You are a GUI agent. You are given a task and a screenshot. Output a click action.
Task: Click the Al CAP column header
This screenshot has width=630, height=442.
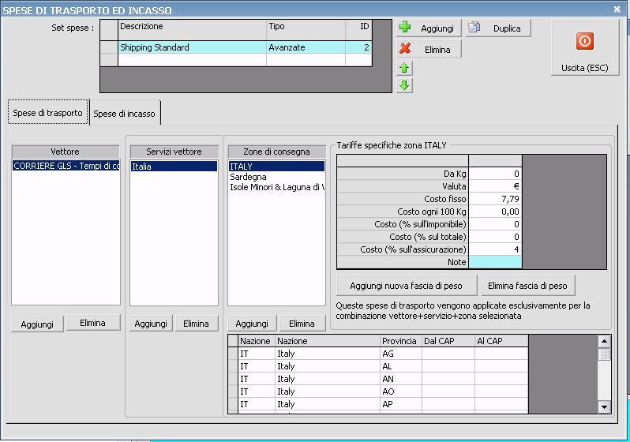tap(501, 341)
